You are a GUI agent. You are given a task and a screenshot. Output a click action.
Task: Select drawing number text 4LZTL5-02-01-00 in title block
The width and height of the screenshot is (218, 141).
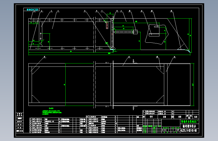click(x=189, y=131)
